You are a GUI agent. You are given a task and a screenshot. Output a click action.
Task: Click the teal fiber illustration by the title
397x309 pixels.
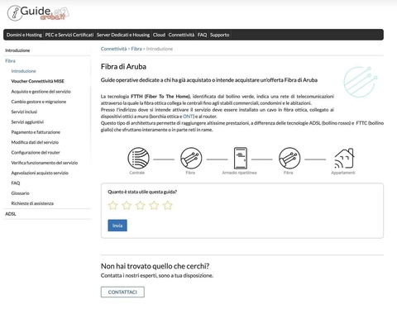pyautogui.click(x=360, y=82)
